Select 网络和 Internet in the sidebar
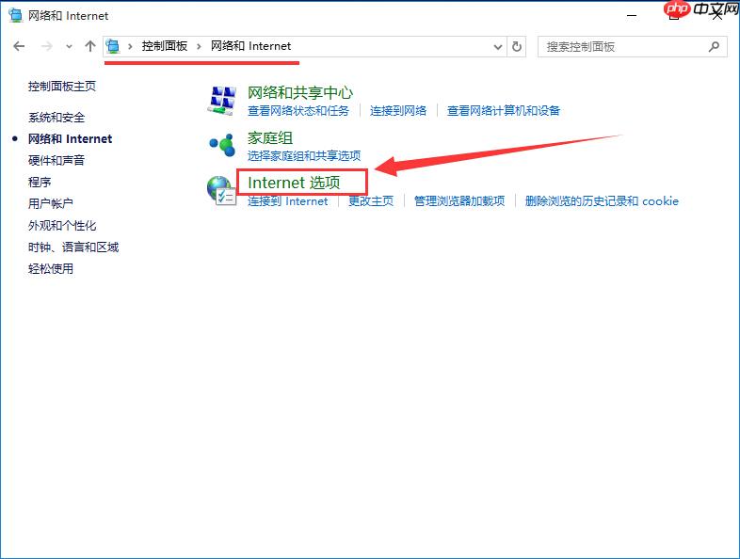The width and height of the screenshot is (740, 559). 70,138
